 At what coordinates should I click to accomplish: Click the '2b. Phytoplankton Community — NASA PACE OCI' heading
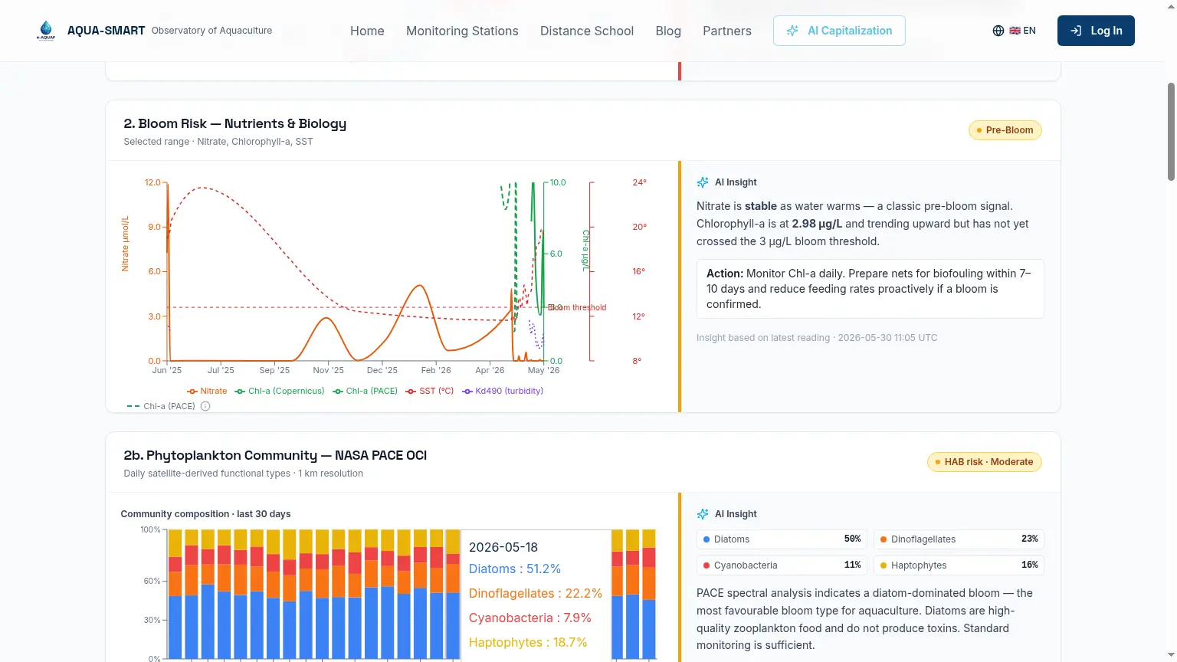click(x=275, y=455)
